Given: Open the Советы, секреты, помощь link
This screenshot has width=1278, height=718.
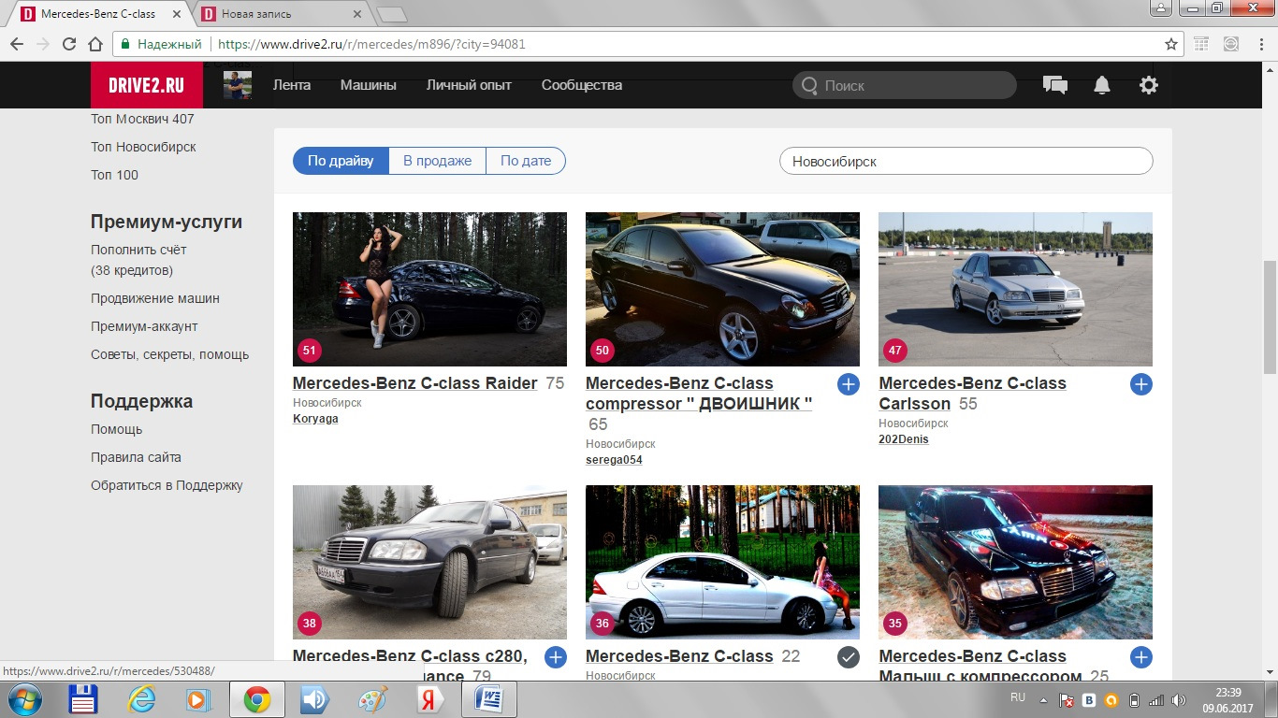Looking at the screenshot, I should click(170, 354).
